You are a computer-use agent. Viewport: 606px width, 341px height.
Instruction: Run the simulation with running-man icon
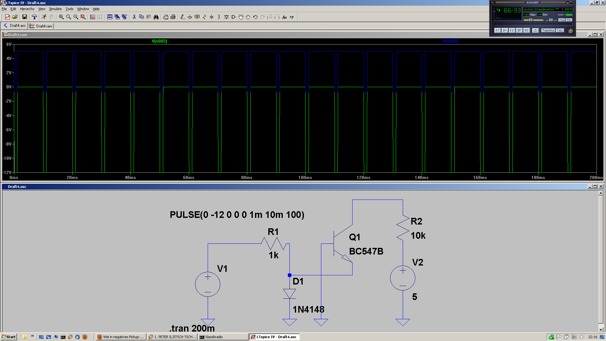coord(44,17)
